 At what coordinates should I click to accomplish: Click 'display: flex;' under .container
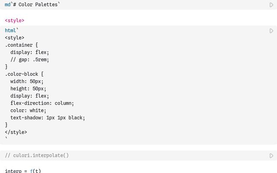click(x=29, y=52)
